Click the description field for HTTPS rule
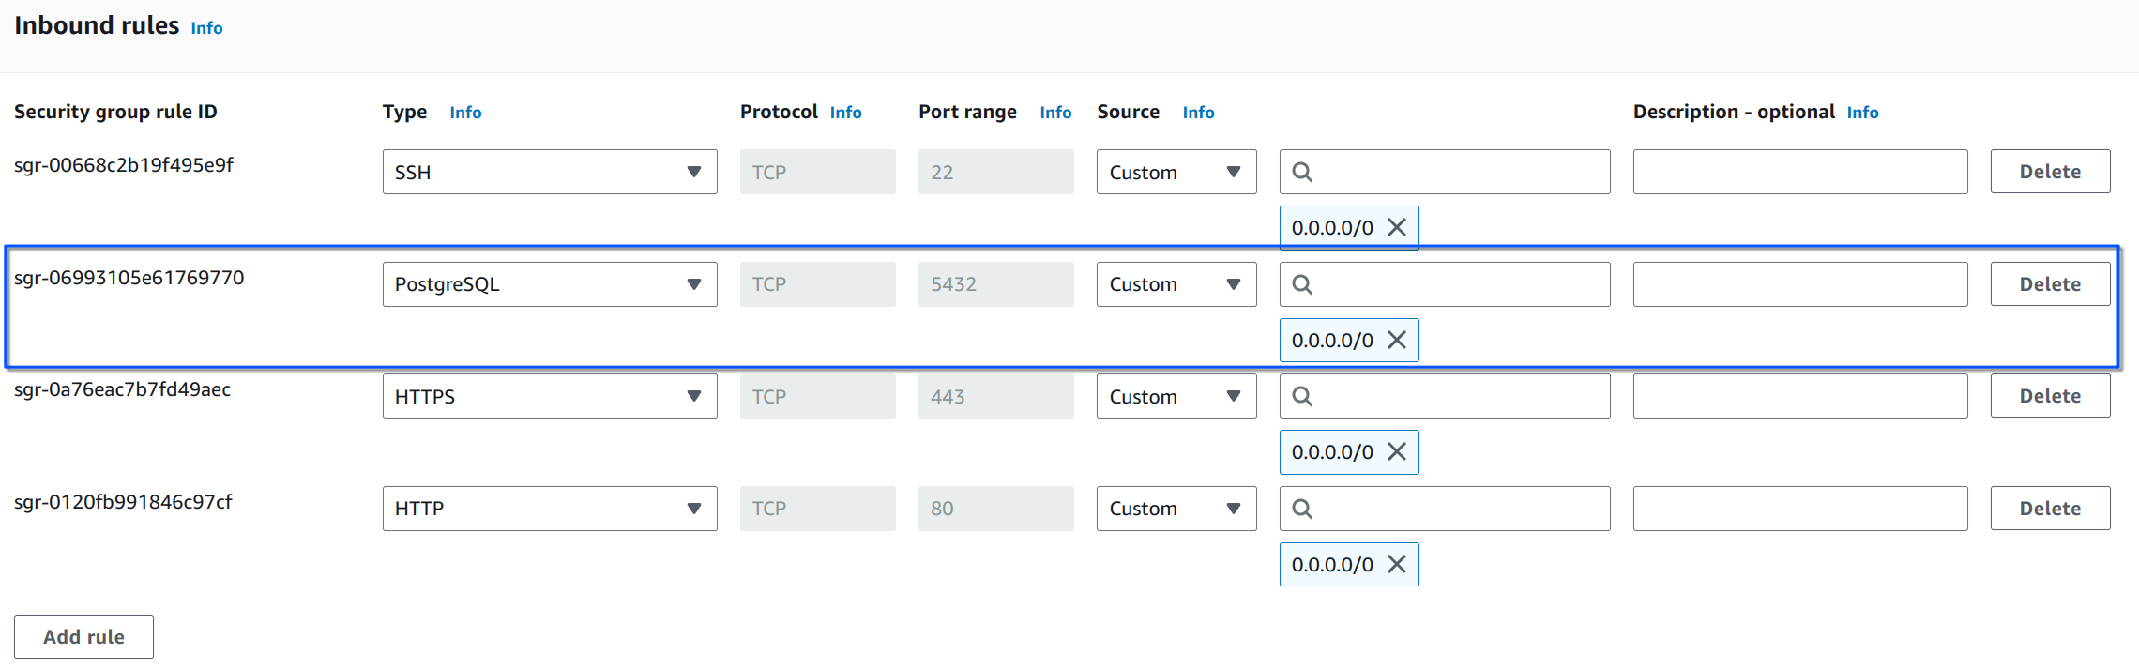This screenshot has height=670, width=2139. click(x=1799, y=397)
